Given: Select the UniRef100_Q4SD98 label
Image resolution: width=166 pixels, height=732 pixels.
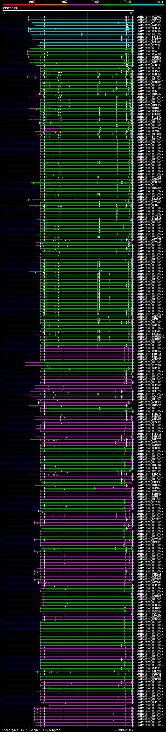Looking at the screenshot, I should click(149, 177).
